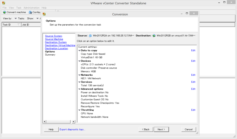Go to Destination Virtual Machine step
Image resolution: width=237 pixels, height=139 pixels.
point(60,45)
